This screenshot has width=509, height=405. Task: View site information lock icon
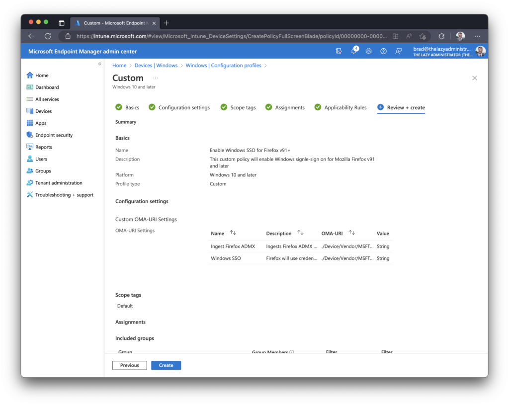tap(68, 36)
